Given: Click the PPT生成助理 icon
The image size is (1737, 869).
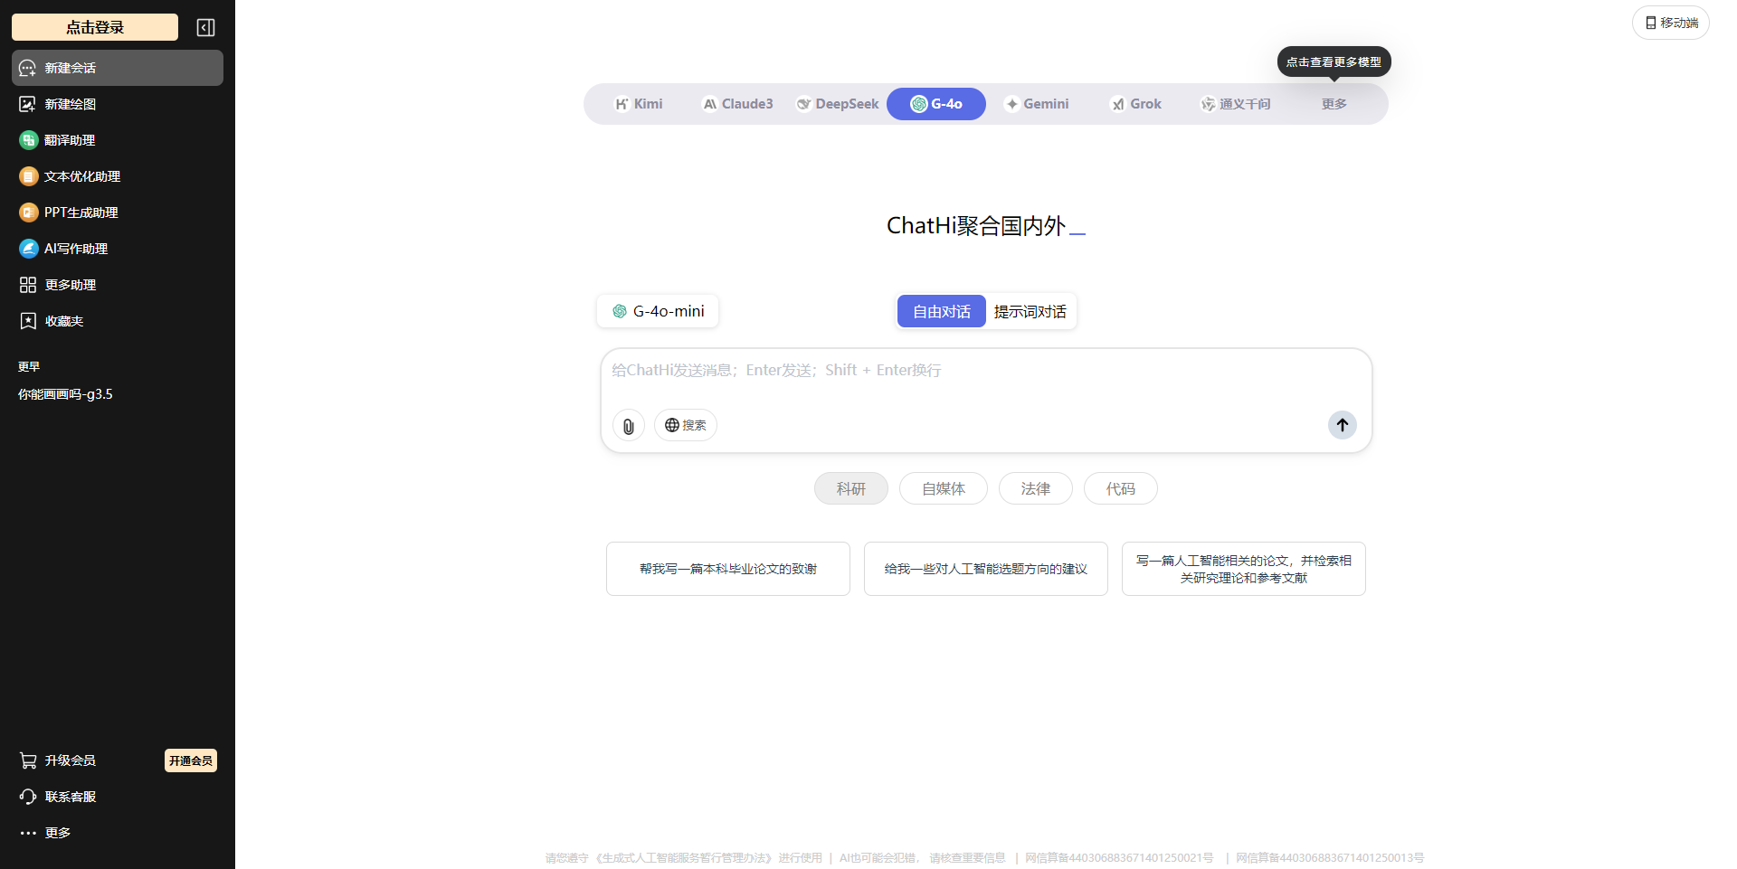Looking at the screenshot, I should pyautogui.click(x=28, y=213).
